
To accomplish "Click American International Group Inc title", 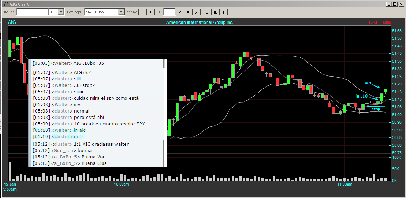I will pyautogui.click(x=199, y=22).
